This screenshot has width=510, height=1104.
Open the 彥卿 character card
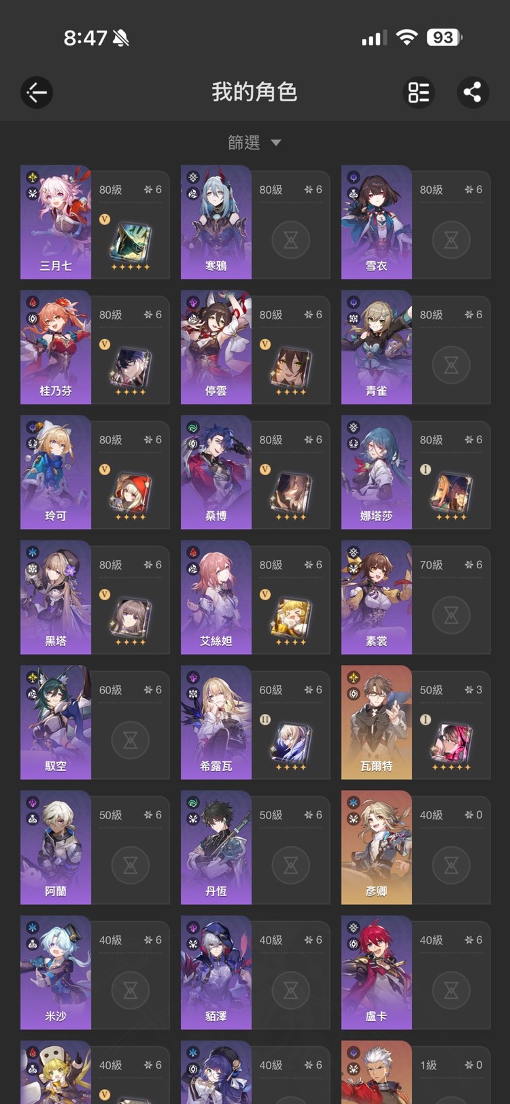(415, 848)
